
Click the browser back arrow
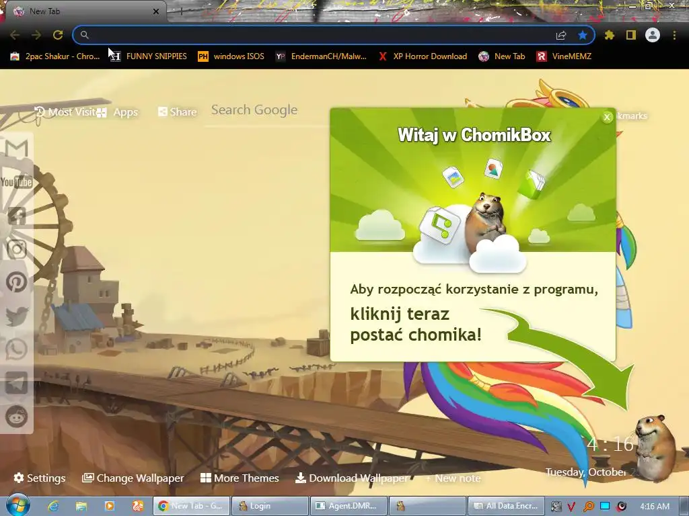coord(15,35)
